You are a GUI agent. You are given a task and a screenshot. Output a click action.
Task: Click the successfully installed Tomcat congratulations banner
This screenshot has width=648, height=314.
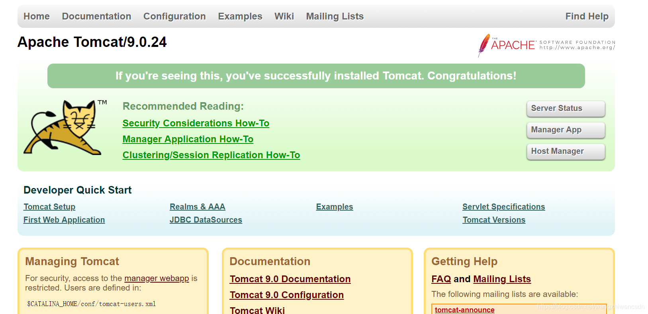(x=316, y=76)
